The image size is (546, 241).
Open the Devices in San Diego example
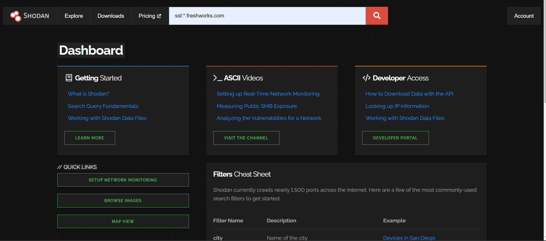click(409, 238)
